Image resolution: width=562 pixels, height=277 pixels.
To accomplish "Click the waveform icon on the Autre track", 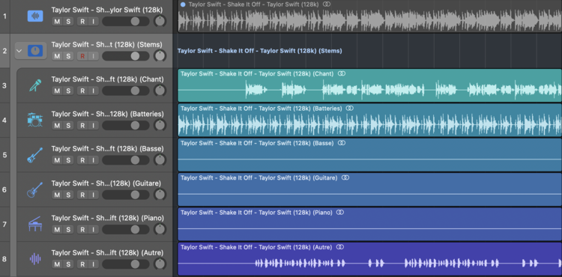I will click(35, 259).
